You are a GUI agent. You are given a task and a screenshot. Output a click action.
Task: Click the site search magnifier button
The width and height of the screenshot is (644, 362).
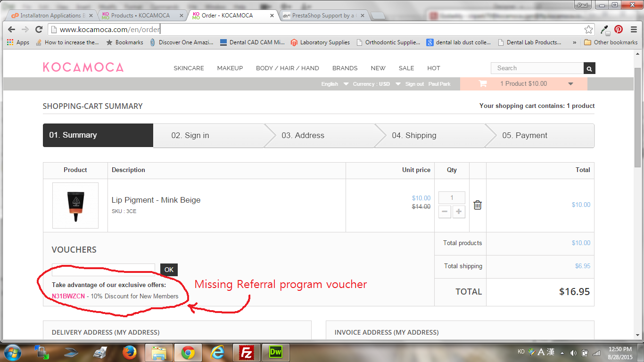click(x=589, y=68)
